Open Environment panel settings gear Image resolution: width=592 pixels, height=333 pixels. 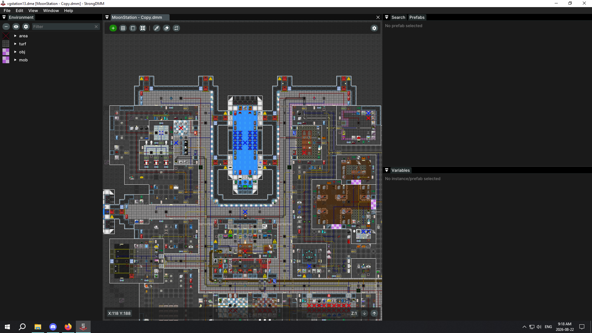click(x=26, y=27)
